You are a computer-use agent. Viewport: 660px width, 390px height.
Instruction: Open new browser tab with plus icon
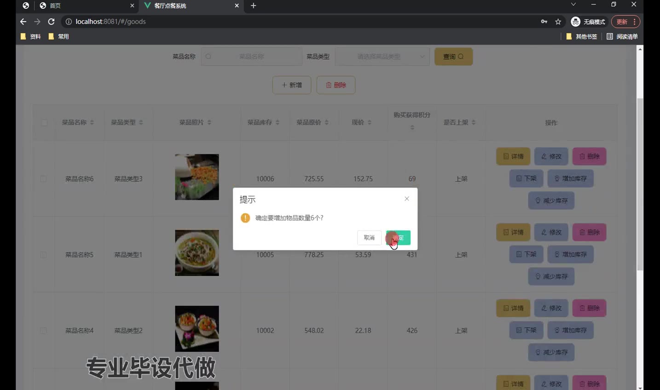tap(253, 6)
